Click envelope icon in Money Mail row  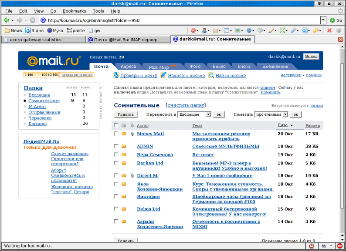tap(124, 134)
